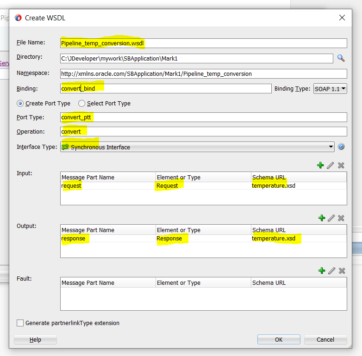Click the browse directory magnifier icon
The width and height of the screenshot is (362, 356).
pyautogui.click(x=341, y=58)
